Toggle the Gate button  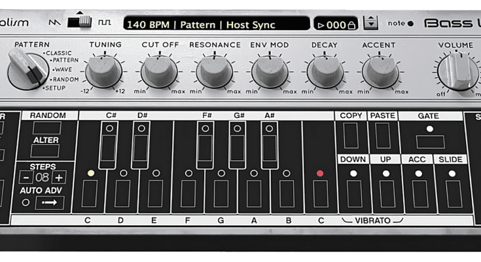click(x=429, y=141)
